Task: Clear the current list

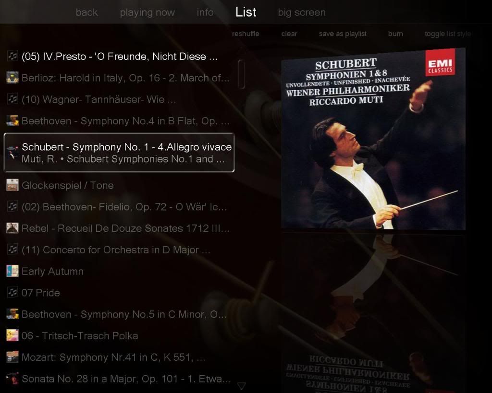Action: coord(289,34)
